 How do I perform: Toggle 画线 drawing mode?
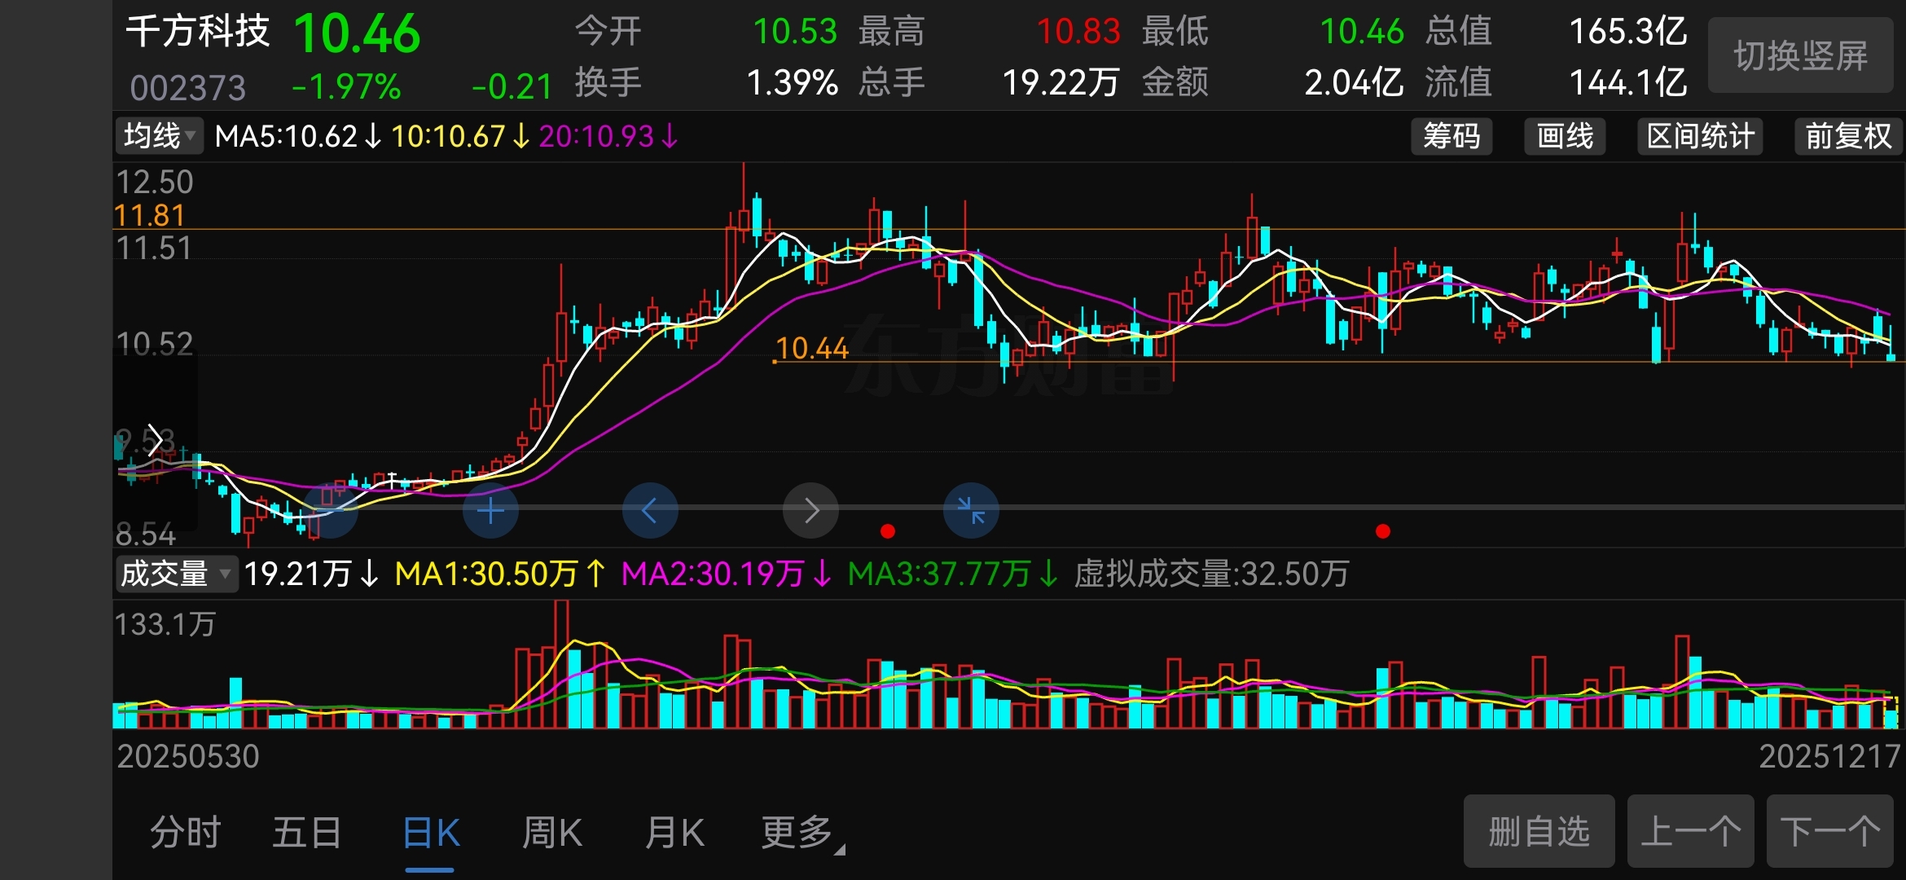coord(1565,136)
